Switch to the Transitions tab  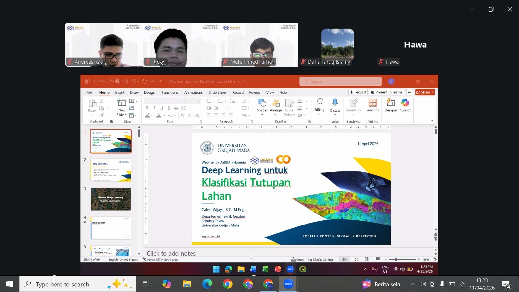point(170,92)
